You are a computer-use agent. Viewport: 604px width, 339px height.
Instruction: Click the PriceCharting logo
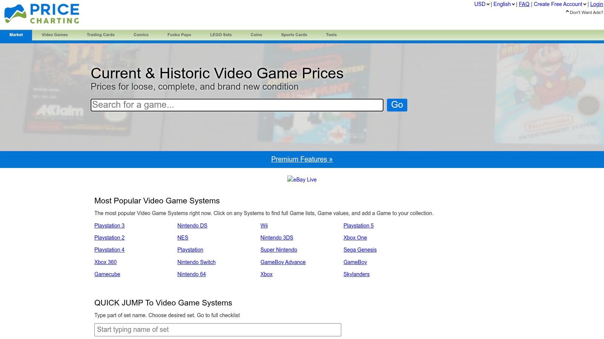(x=42, y=14)
